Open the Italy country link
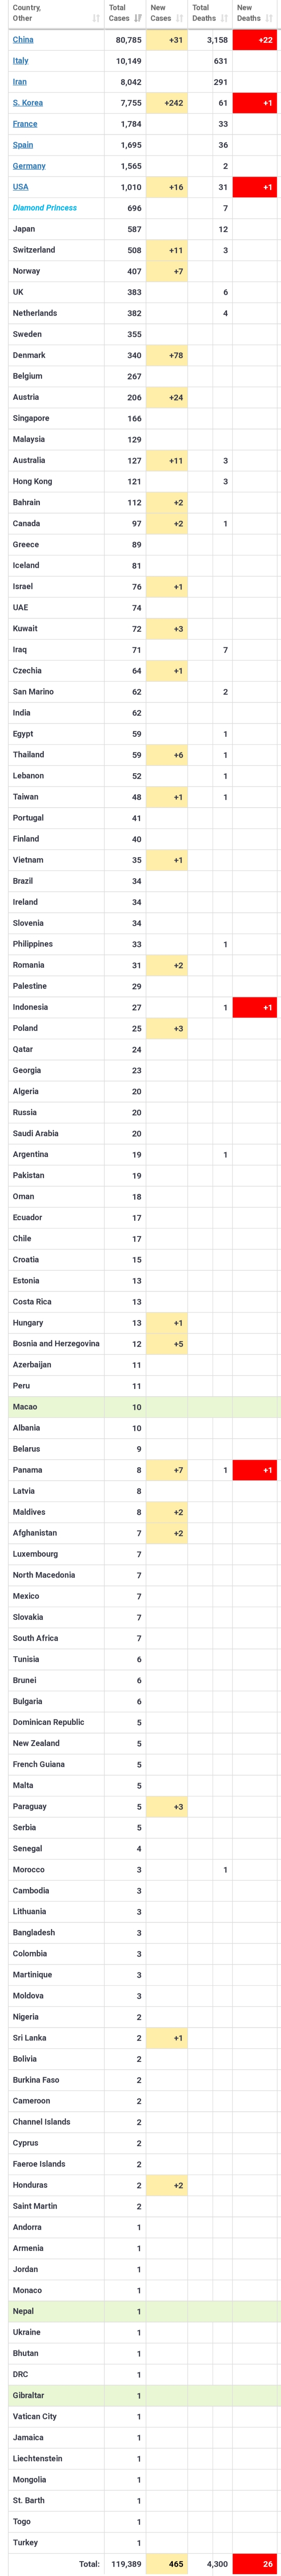The image size is (281, 2576). click(x=20, y=61)
